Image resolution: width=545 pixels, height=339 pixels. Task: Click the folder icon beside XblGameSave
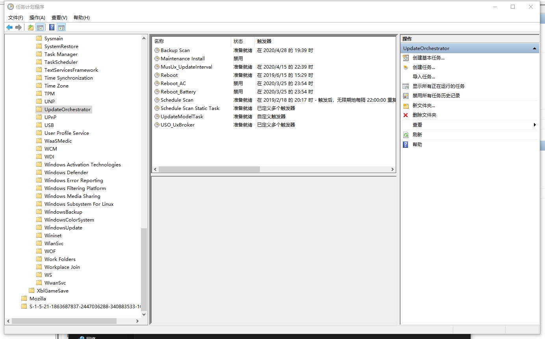point(32,291)
